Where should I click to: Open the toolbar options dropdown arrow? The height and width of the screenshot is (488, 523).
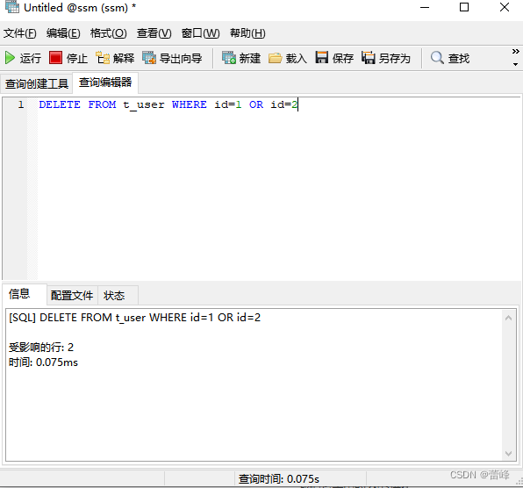coord(516,64)
